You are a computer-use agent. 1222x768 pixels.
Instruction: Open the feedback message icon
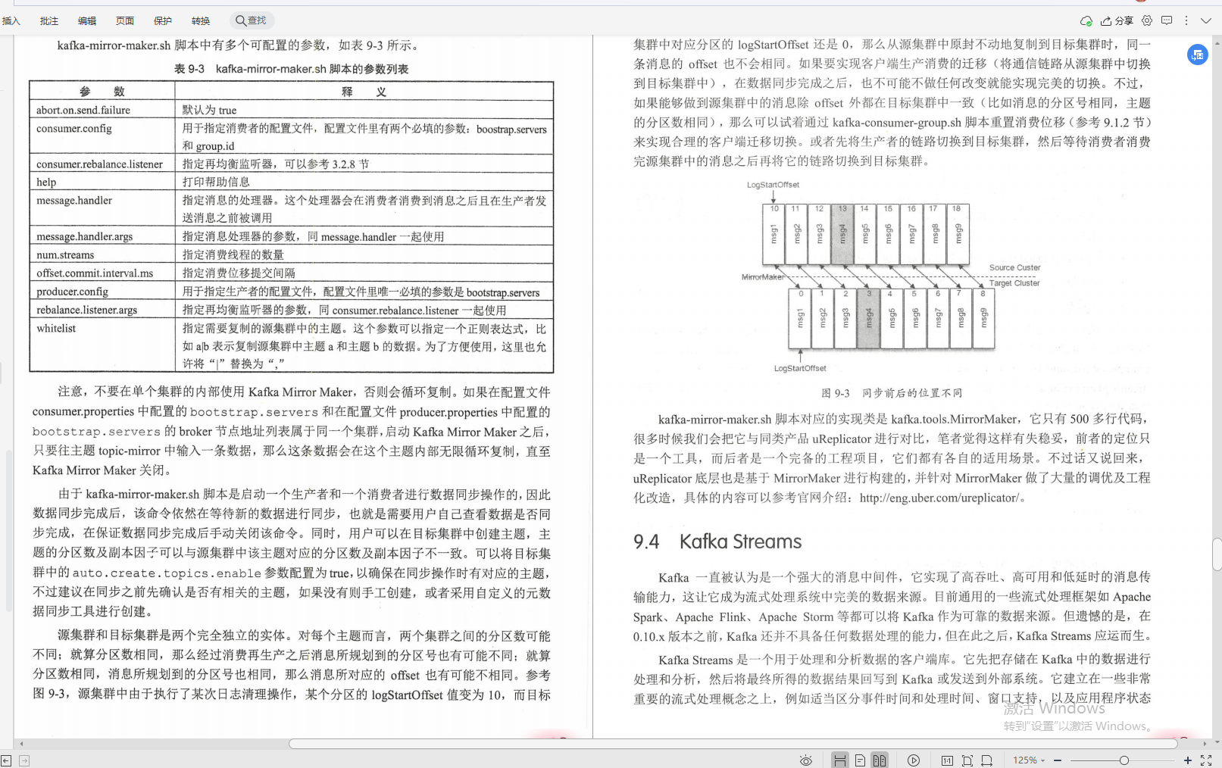(x=1167, y=20)
